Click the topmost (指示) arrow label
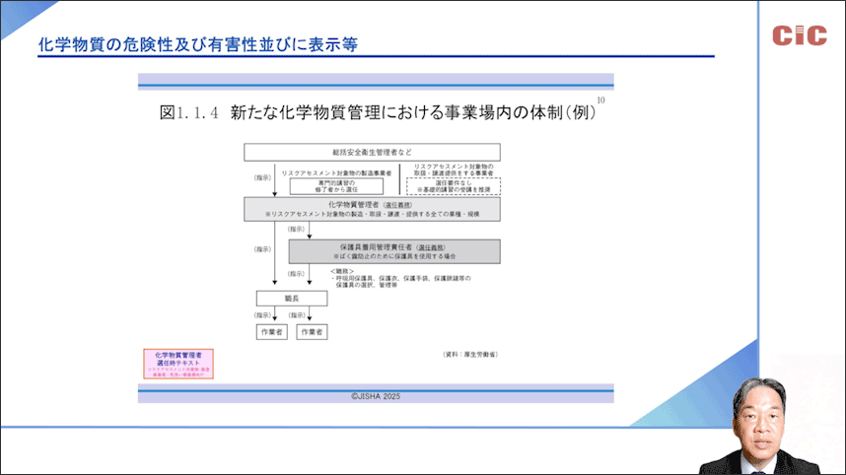The height and width of the screenshot is (475, 846). point(261,178)
